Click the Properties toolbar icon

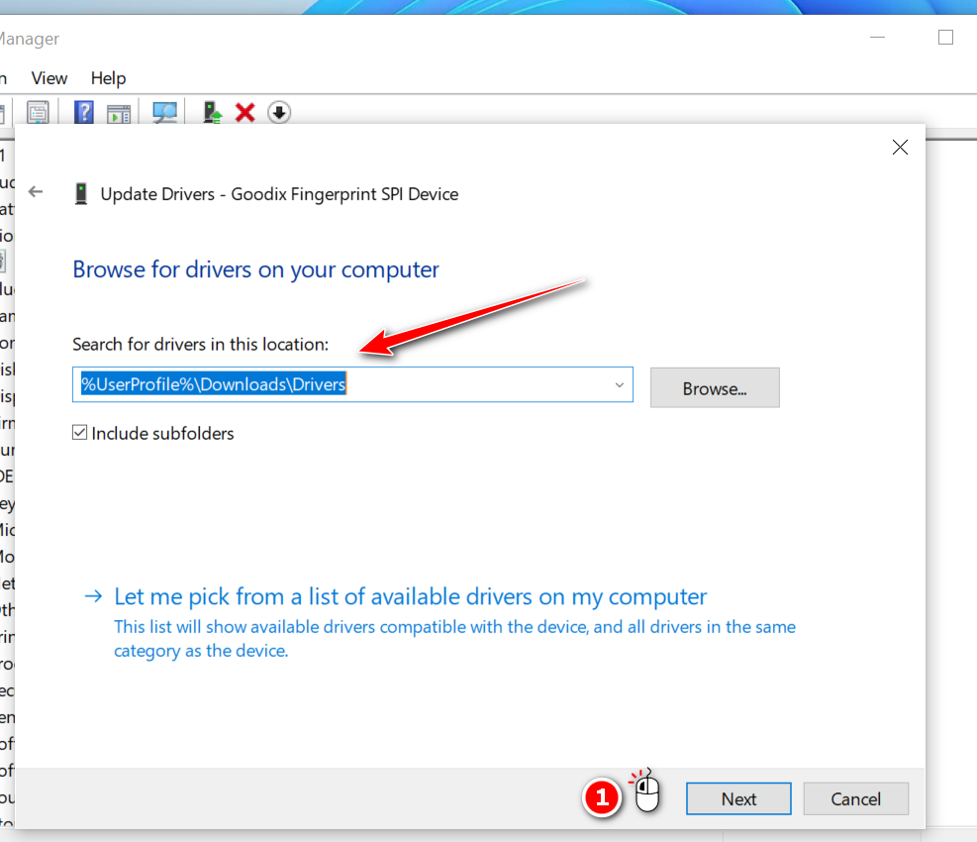38,113
